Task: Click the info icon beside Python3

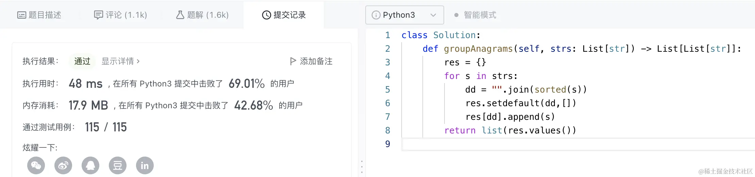Action: click(376, 15)
